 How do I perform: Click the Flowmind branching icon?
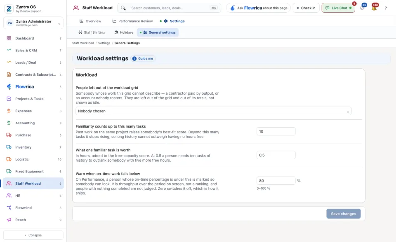[9, 208]
